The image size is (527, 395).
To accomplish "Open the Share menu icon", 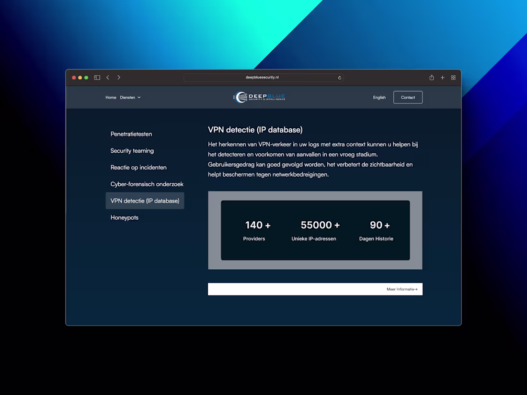I will point(431,77).
